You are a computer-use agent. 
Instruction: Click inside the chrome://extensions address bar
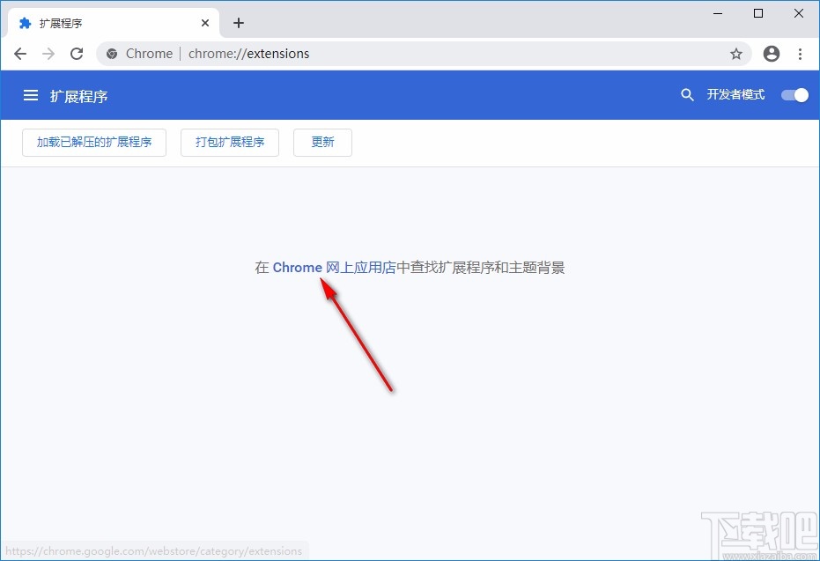(x=247, y=54)
